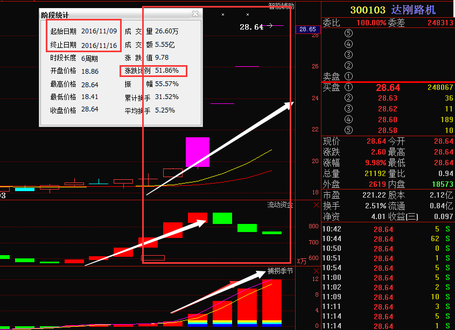Click the 流动资金 indicator title
The height and width of the screenshot is (330, 455).
[x=280, y=205]
